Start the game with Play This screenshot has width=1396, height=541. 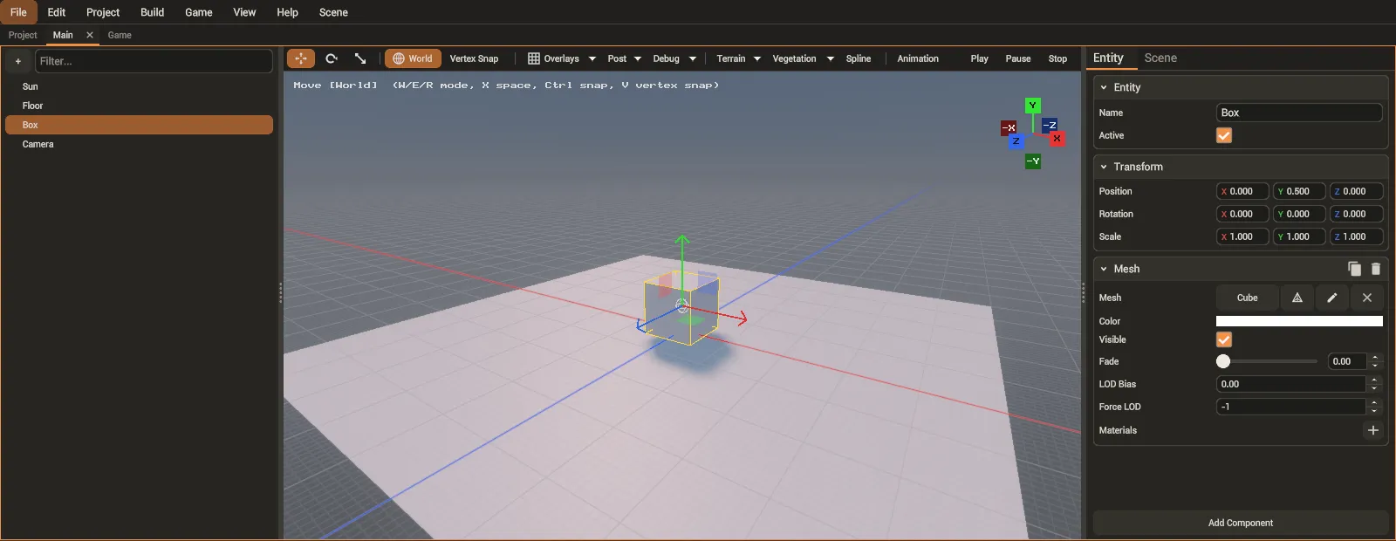tap(979, 58)
